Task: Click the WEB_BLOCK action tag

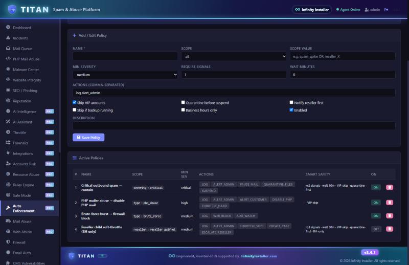Action: pos(222,216)
